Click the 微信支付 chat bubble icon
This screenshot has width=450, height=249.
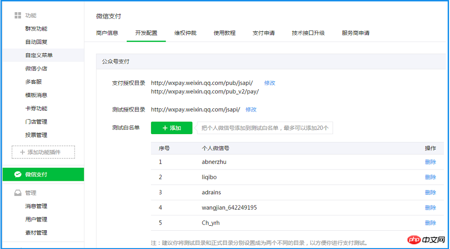(18, 174)
